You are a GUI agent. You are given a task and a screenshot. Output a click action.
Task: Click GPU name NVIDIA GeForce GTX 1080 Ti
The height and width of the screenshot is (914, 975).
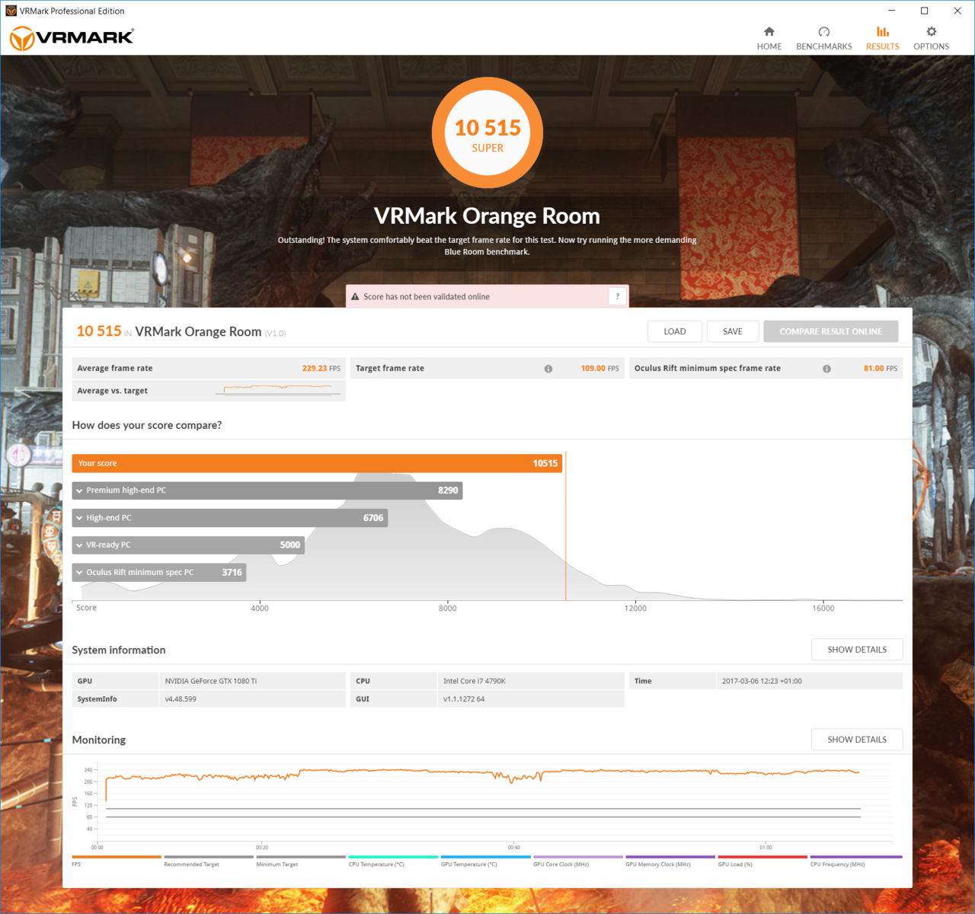pyautogui.click(x=211, y=681)
